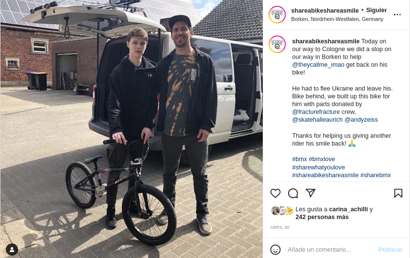This screenshot has width=410, height=258.
Task: Open @skatehalleaurich mention link
Action: [317, 120]
